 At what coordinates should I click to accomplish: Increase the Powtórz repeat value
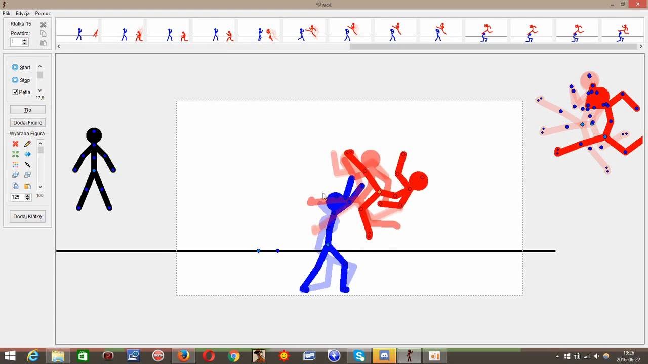coord(25,40)
